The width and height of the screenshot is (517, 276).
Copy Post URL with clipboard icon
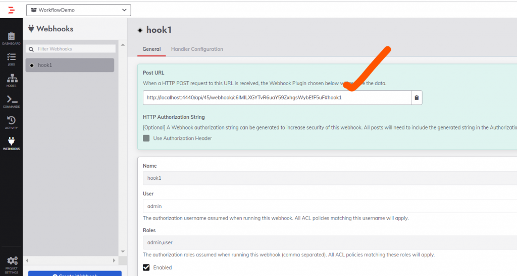417,98
